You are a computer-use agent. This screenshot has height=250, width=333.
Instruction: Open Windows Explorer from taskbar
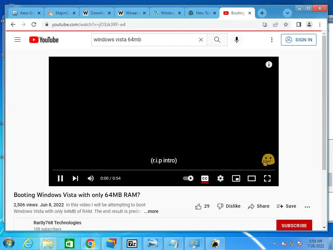click(48, 243)
